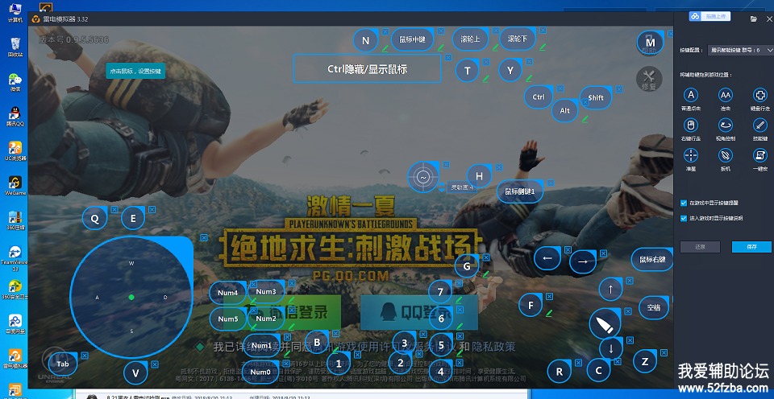The image size is (774, 399).
Task: Click the green edit pencil beside N key
Action: [x=384, y=48]
